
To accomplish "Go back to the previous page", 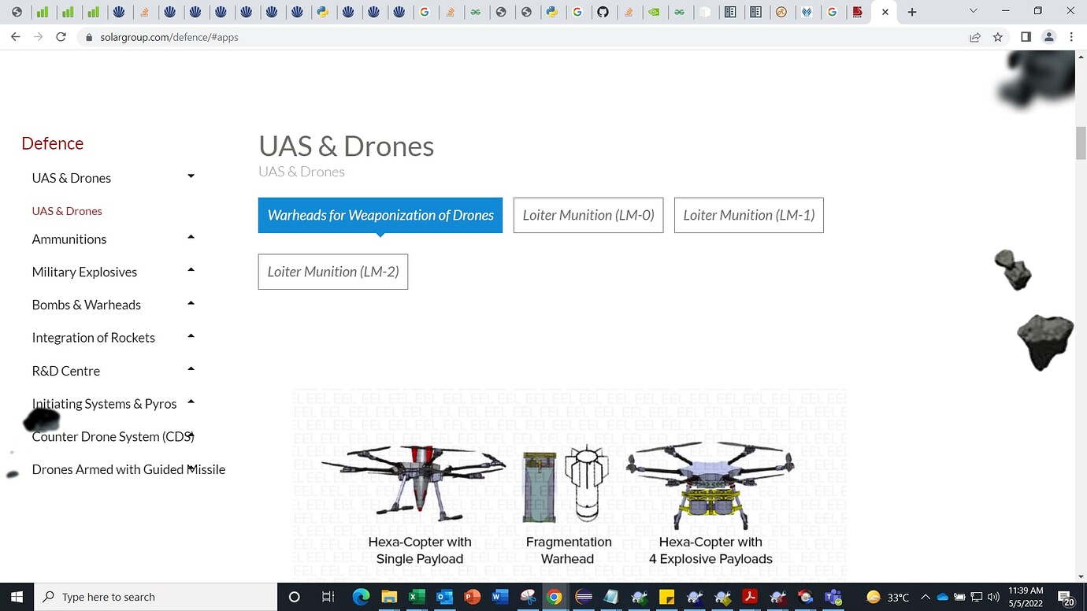I will click(16, 37).
